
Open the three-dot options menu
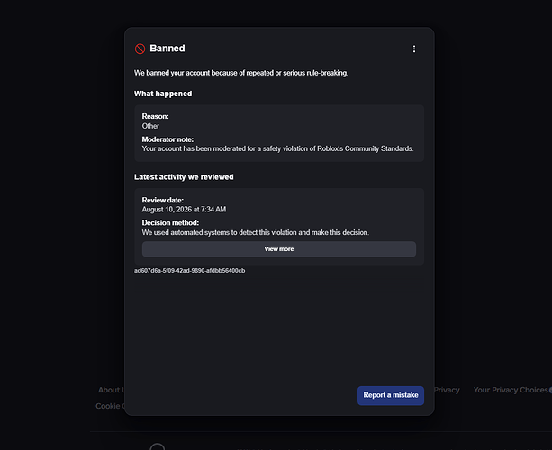coord(414,49)
